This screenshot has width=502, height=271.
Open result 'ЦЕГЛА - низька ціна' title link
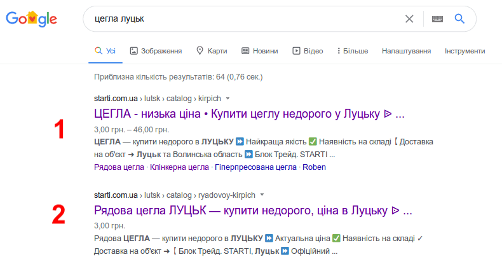coord(249,114)
